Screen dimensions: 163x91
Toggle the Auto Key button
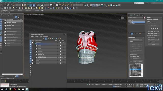click(141, 84)
